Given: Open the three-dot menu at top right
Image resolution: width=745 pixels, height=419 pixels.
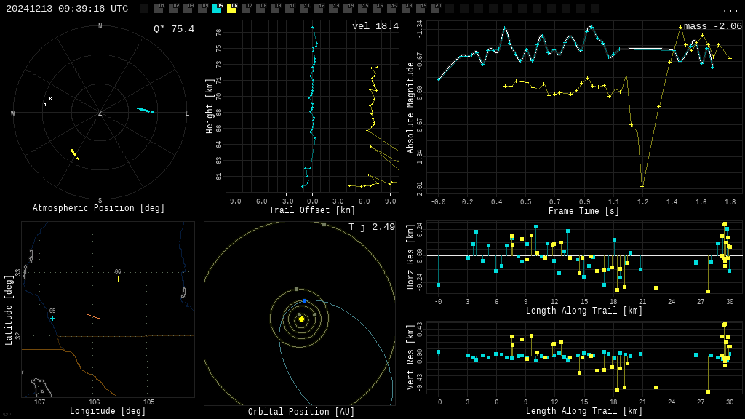Looking at the screenshot, I should point(730,9).
